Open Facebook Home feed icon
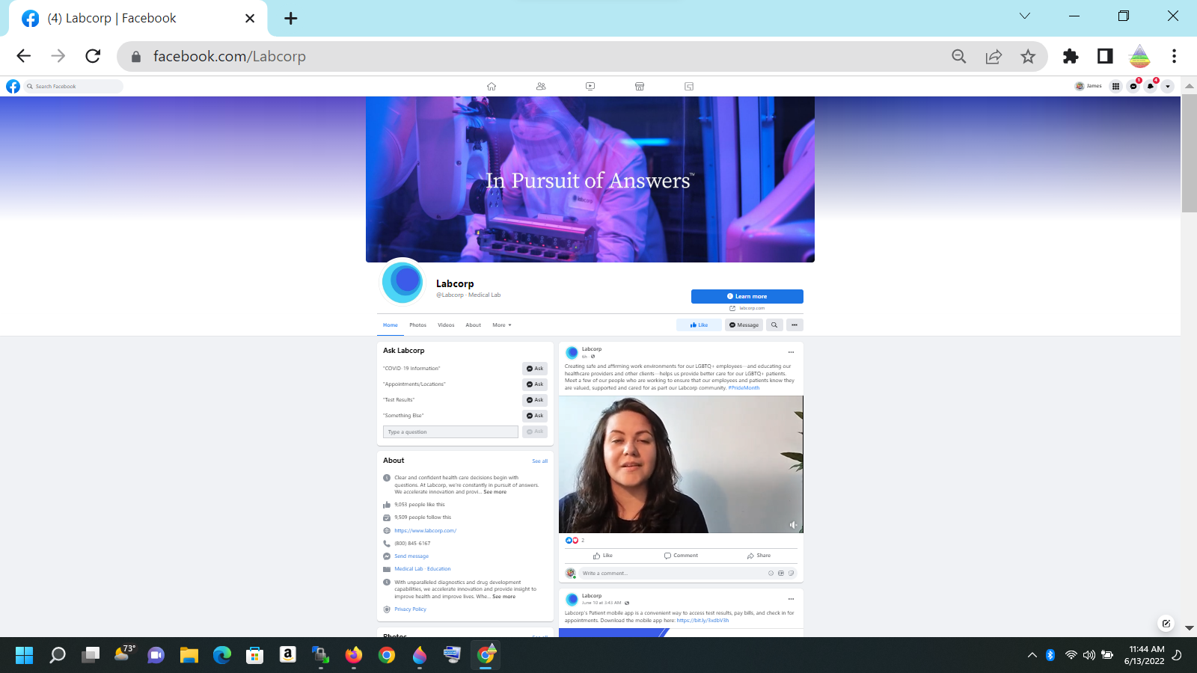This screenshot has width=1197, height=673. coord(492,86)
